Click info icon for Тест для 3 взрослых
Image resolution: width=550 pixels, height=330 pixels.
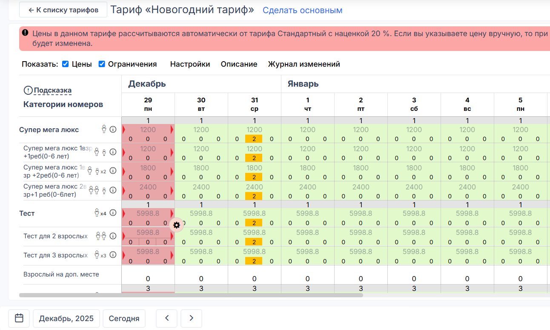pyautogui.click(x=113, y=255)
